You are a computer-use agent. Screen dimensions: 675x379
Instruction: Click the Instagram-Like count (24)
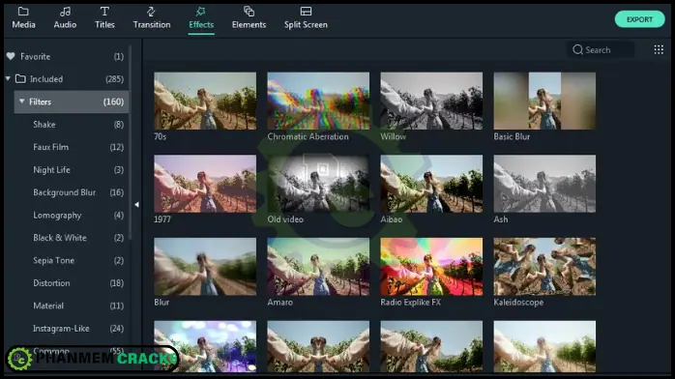pyautogui.click(x=117, y=328)
